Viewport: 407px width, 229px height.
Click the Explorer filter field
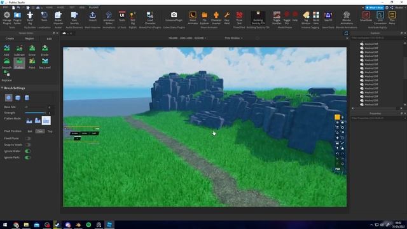tap(378, 38)
